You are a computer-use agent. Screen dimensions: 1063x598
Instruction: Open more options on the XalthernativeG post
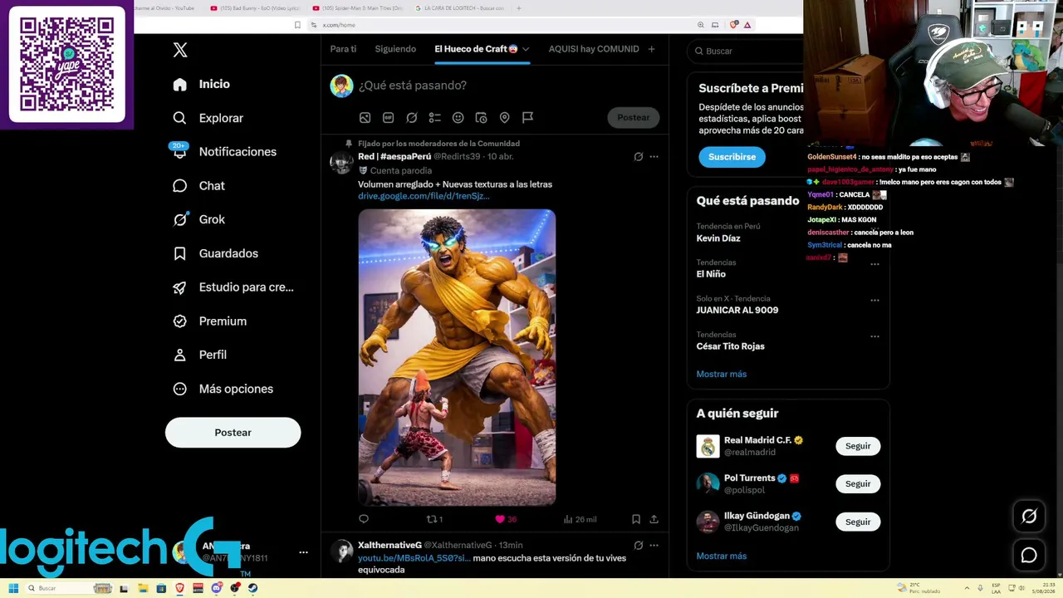click(654, 545)
